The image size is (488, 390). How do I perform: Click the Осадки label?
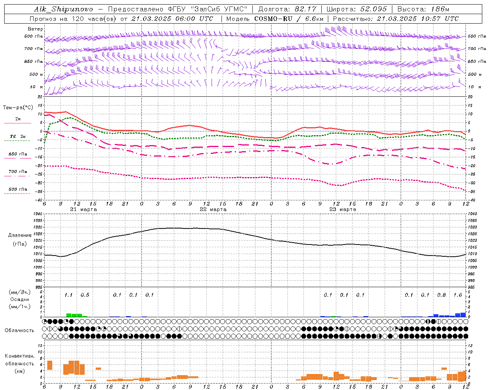(20, 299)
